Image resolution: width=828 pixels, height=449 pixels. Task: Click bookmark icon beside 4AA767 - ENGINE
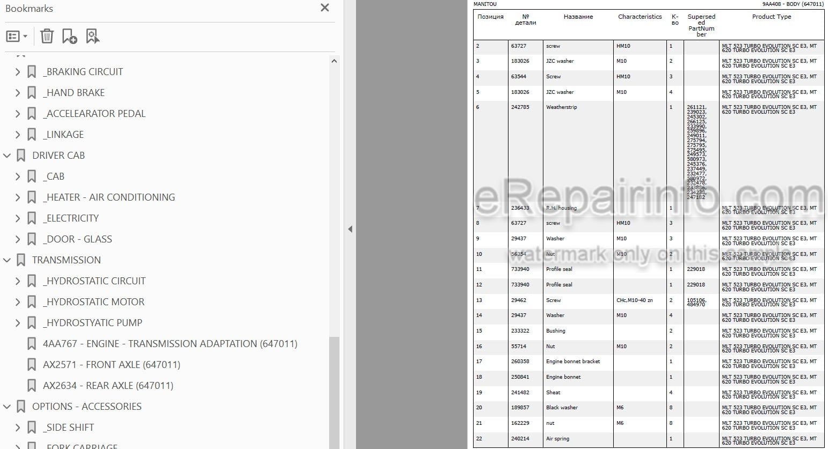coord(32,343)
